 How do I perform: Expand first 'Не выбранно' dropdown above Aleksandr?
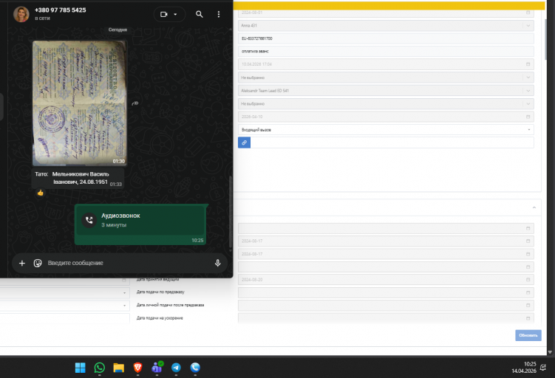[x=528, y=78]
